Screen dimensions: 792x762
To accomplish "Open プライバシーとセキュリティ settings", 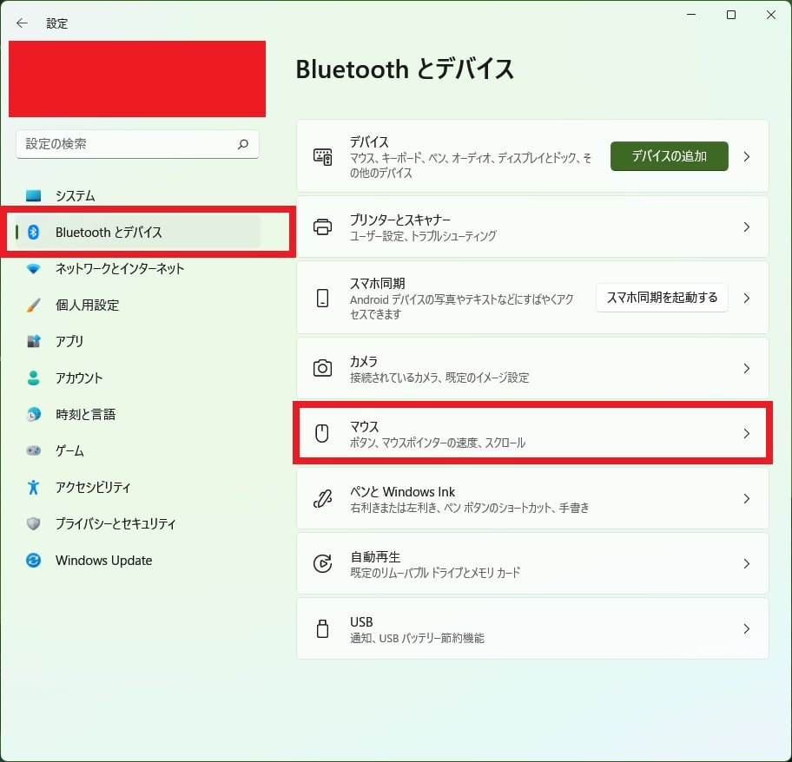I will (138, 523).
